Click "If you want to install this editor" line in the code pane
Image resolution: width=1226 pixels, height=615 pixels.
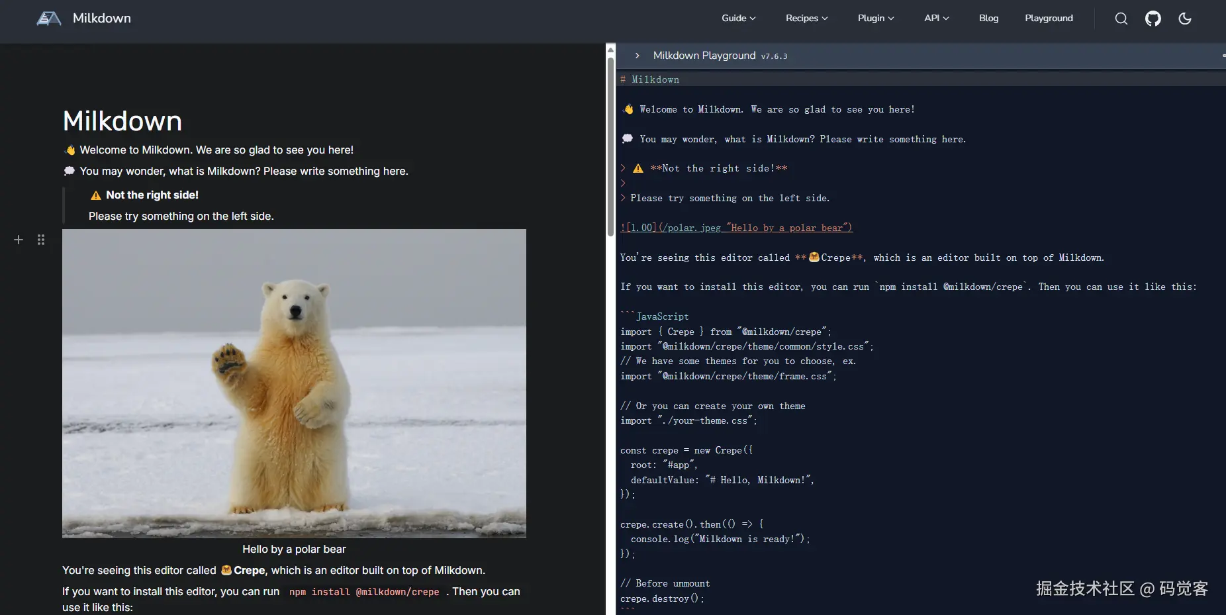tap(908, 287)
